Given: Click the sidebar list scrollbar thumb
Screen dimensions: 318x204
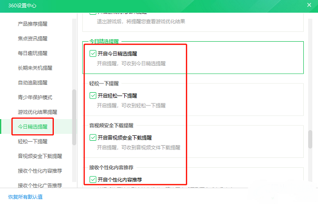Looking at the screenshot, I should (74, 117).
